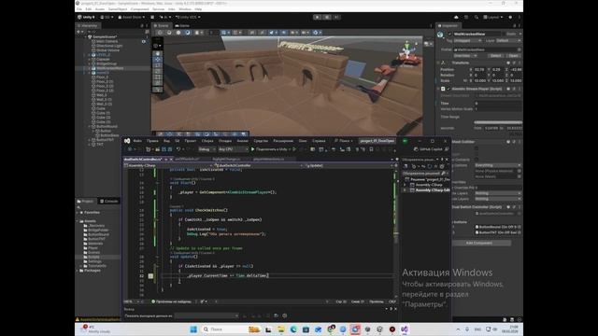Screen dimensions: 598x336
Task: Click GitHub Copilot button
Action: coord(431,149)
